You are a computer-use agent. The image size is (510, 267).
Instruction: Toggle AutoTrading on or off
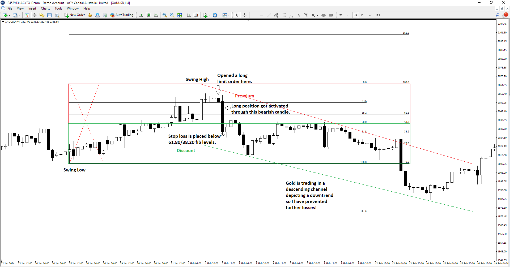coord(122,15)
